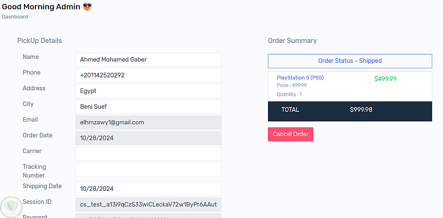Viewport: 443px width, 218px height.
Task: Click into the Phone number field
Action: pos(148,75)
